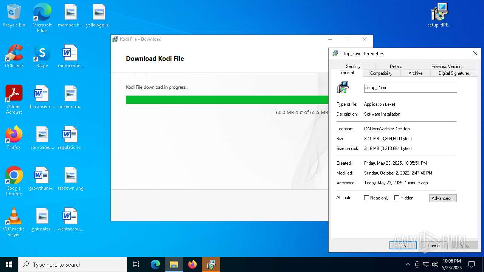Select the pokerintro... image file
Image resolution: width=484 pixels, height=272 pixels.
(70, 97)
